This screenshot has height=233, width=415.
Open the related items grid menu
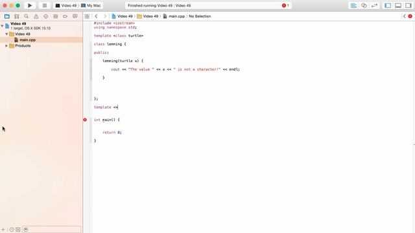(87, 16)
